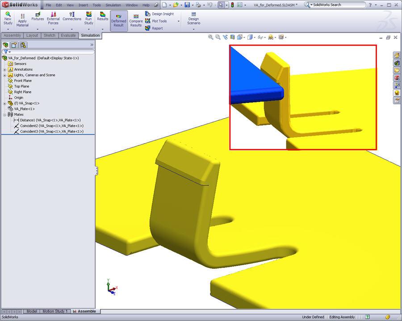Select the Distance1 mate
402x321 pixels.
(47, 120)
